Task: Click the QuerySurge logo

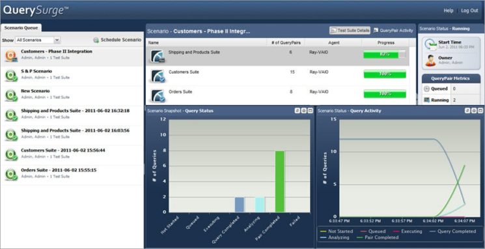Action: tap(36, 10)
